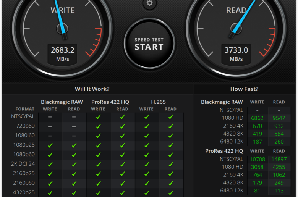Select the 4320p25 format row label
This screenshot has width=298, height=197.
[24, 192]
